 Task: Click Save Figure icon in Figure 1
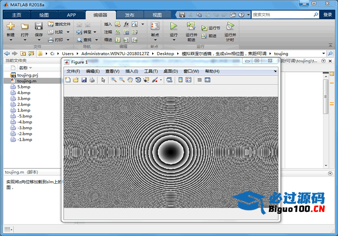(x=84, y=80)
